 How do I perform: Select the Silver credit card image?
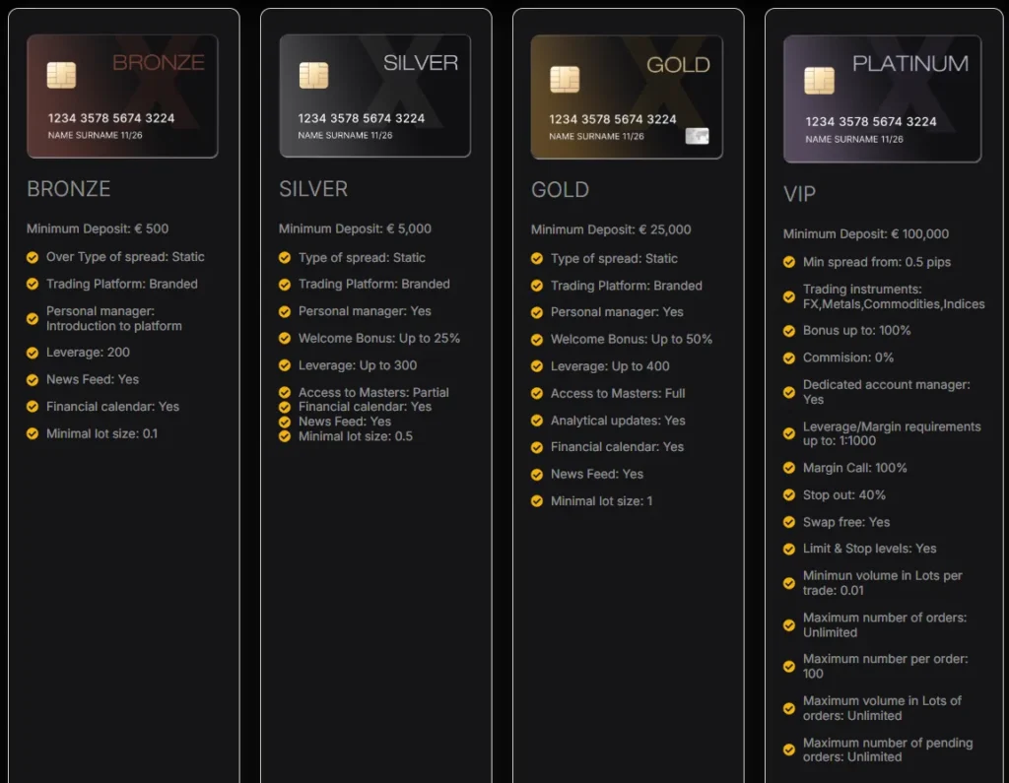[374, 96]
